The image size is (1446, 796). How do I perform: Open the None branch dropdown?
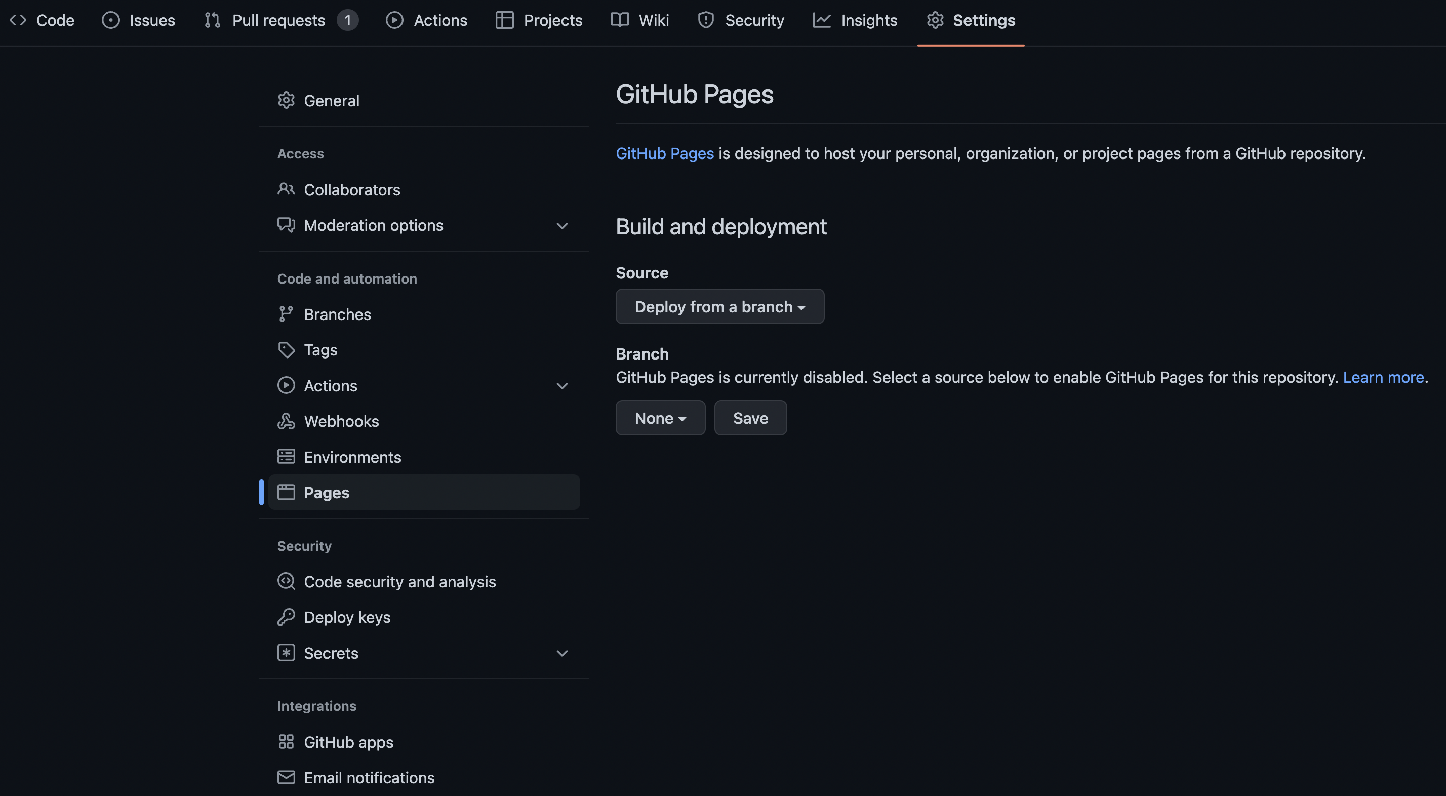click(x=660, y=418)
